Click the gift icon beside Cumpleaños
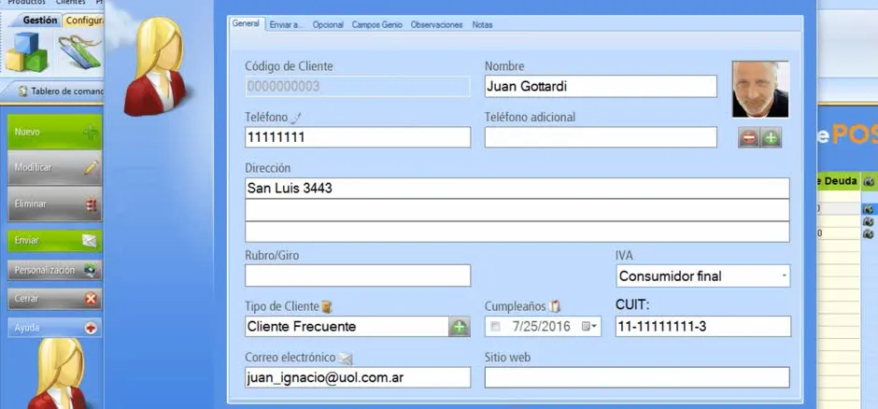The image size is (878, 409). (554, 306)
